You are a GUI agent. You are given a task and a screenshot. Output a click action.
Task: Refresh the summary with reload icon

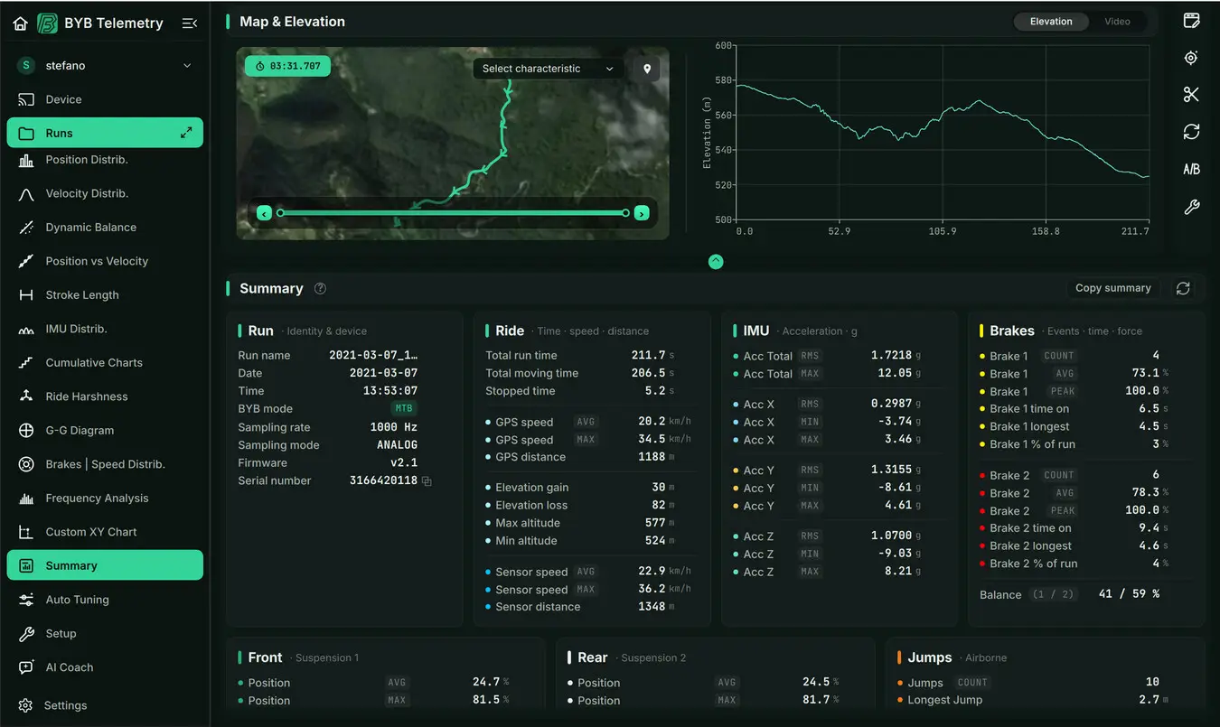point(1183,288)
